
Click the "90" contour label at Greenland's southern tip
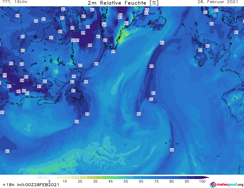point(113,51)
